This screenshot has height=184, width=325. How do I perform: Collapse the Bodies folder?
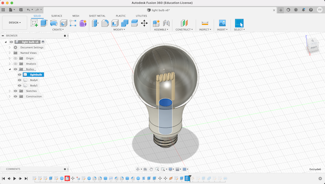(10, 69)
